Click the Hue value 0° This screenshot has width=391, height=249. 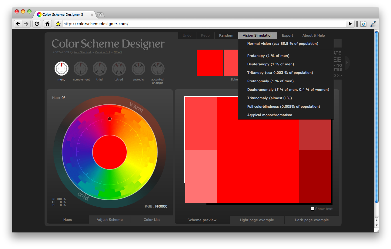(x=64, y=98)
